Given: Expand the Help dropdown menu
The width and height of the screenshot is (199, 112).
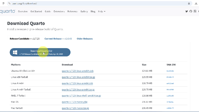Looking at the screenshot, I should point(102,11).
